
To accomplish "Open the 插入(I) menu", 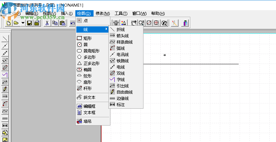I will 66,14.
